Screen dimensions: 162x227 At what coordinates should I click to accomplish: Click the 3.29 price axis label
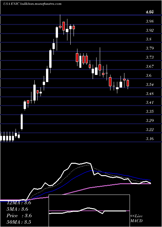[150, 120]
